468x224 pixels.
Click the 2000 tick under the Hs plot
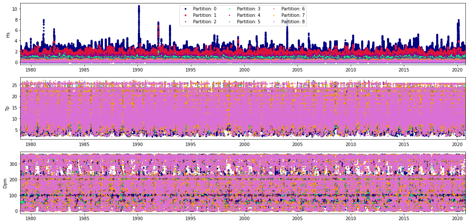pyautogui.click(x=244, y=69)
